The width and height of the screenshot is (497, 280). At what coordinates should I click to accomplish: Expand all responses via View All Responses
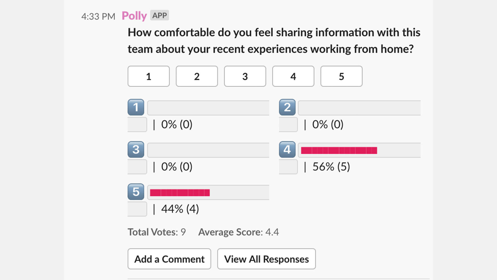[267, 259]
